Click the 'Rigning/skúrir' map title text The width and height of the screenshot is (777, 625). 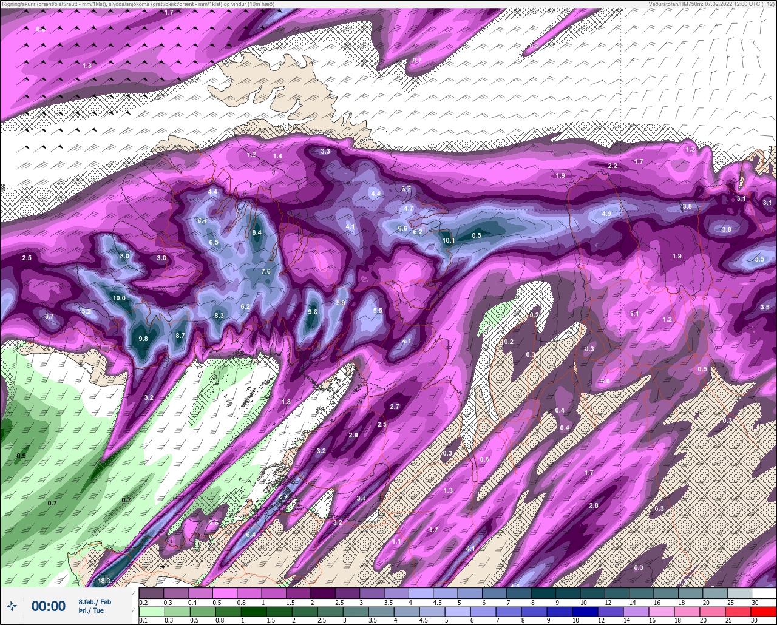coord(138,4)
